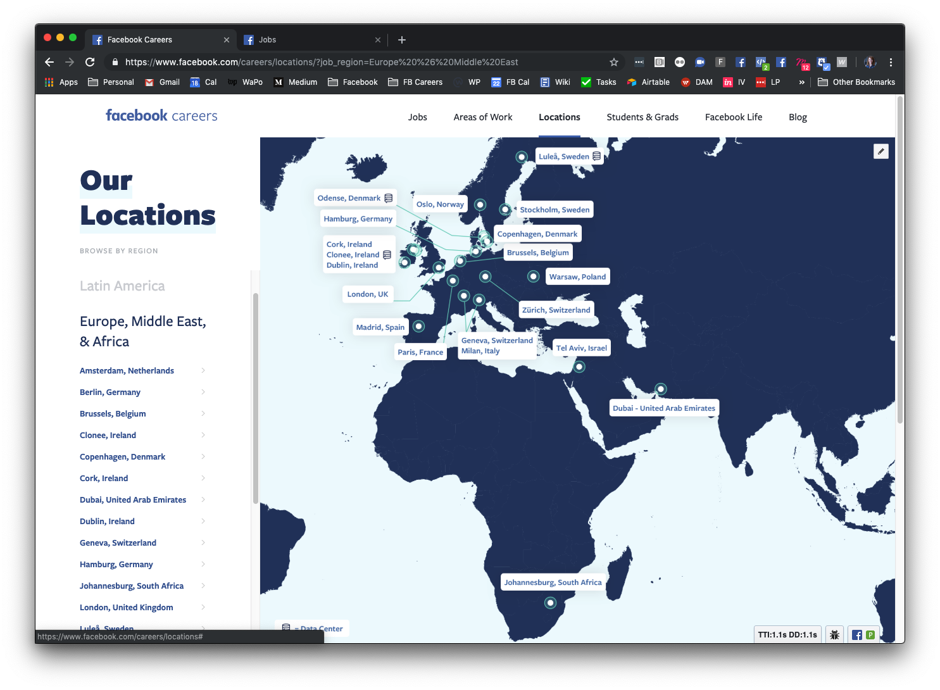
Task: Expand the Amsterdam, Netherlands chevron
Action: (x=203, y=370)
